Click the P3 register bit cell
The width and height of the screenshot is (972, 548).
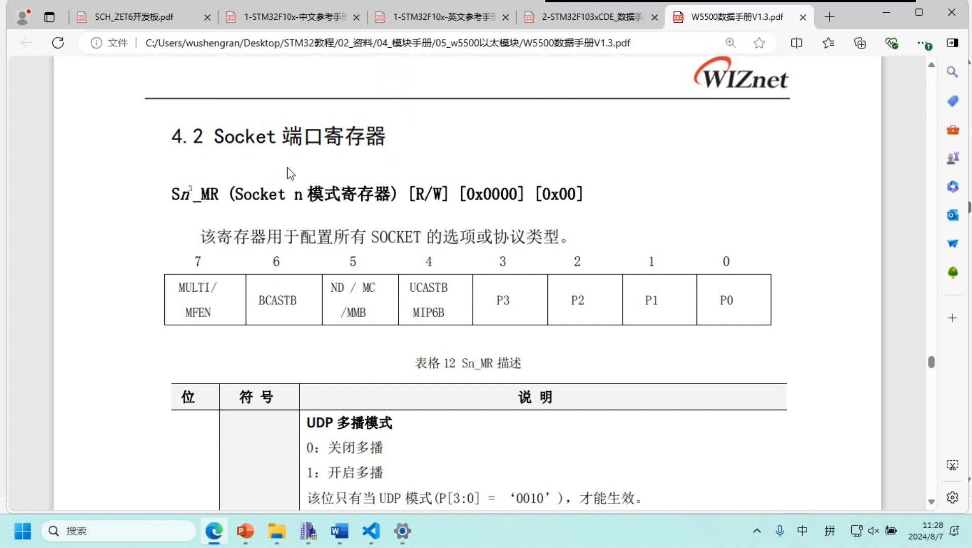click(510, 300)
